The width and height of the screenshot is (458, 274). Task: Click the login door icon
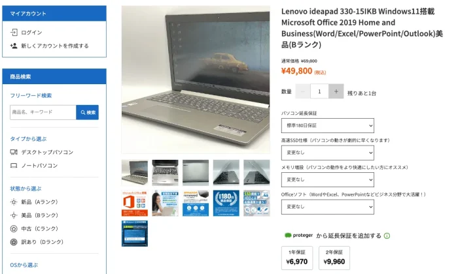(14, 32)
